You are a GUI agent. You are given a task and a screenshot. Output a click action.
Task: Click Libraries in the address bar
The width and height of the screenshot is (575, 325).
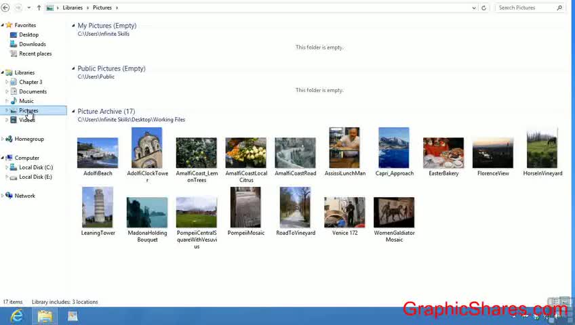point(73,7)
